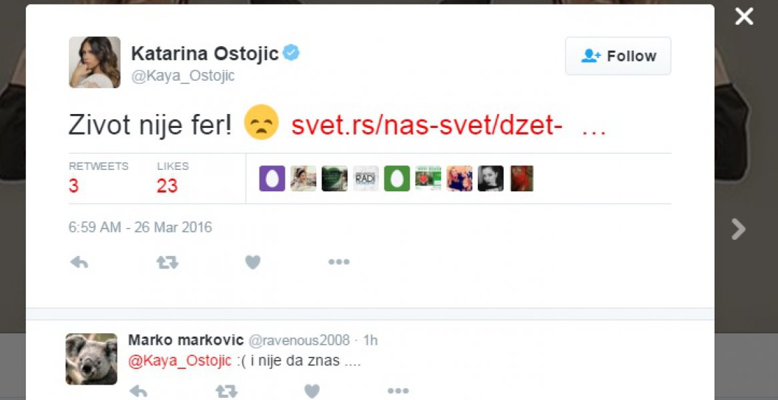This screenshot has width=778, height=400.
Task: Open more options on Marko markovic's reply
Action: tap(398, 391)
